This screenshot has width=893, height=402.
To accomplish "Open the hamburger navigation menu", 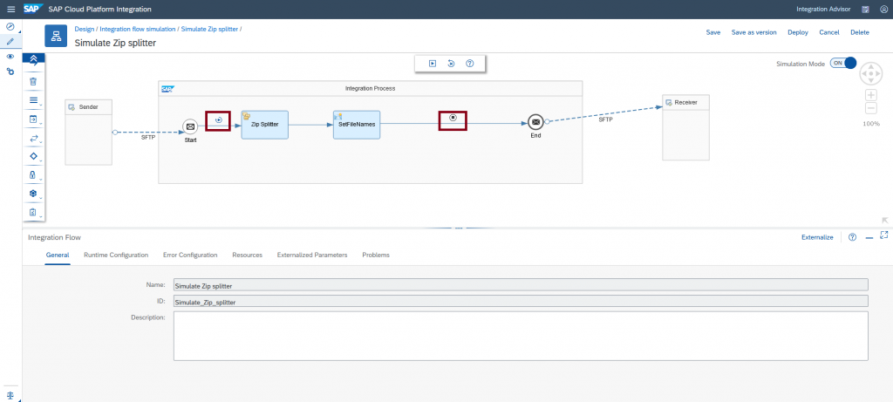I will click(x=10, y=9).
